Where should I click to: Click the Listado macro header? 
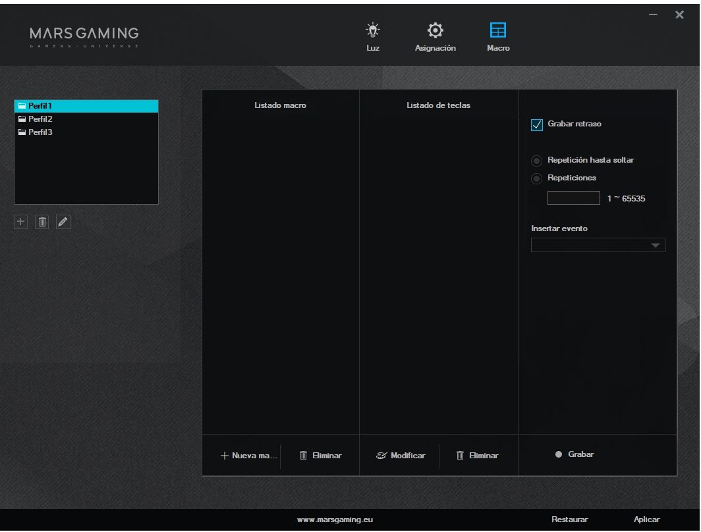click(280, 105)
